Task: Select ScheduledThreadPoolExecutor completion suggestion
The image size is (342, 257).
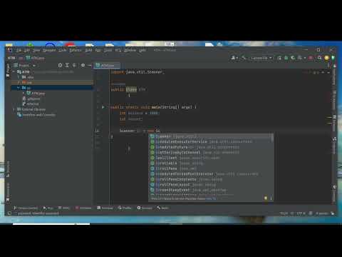Action: click(210, 174)
